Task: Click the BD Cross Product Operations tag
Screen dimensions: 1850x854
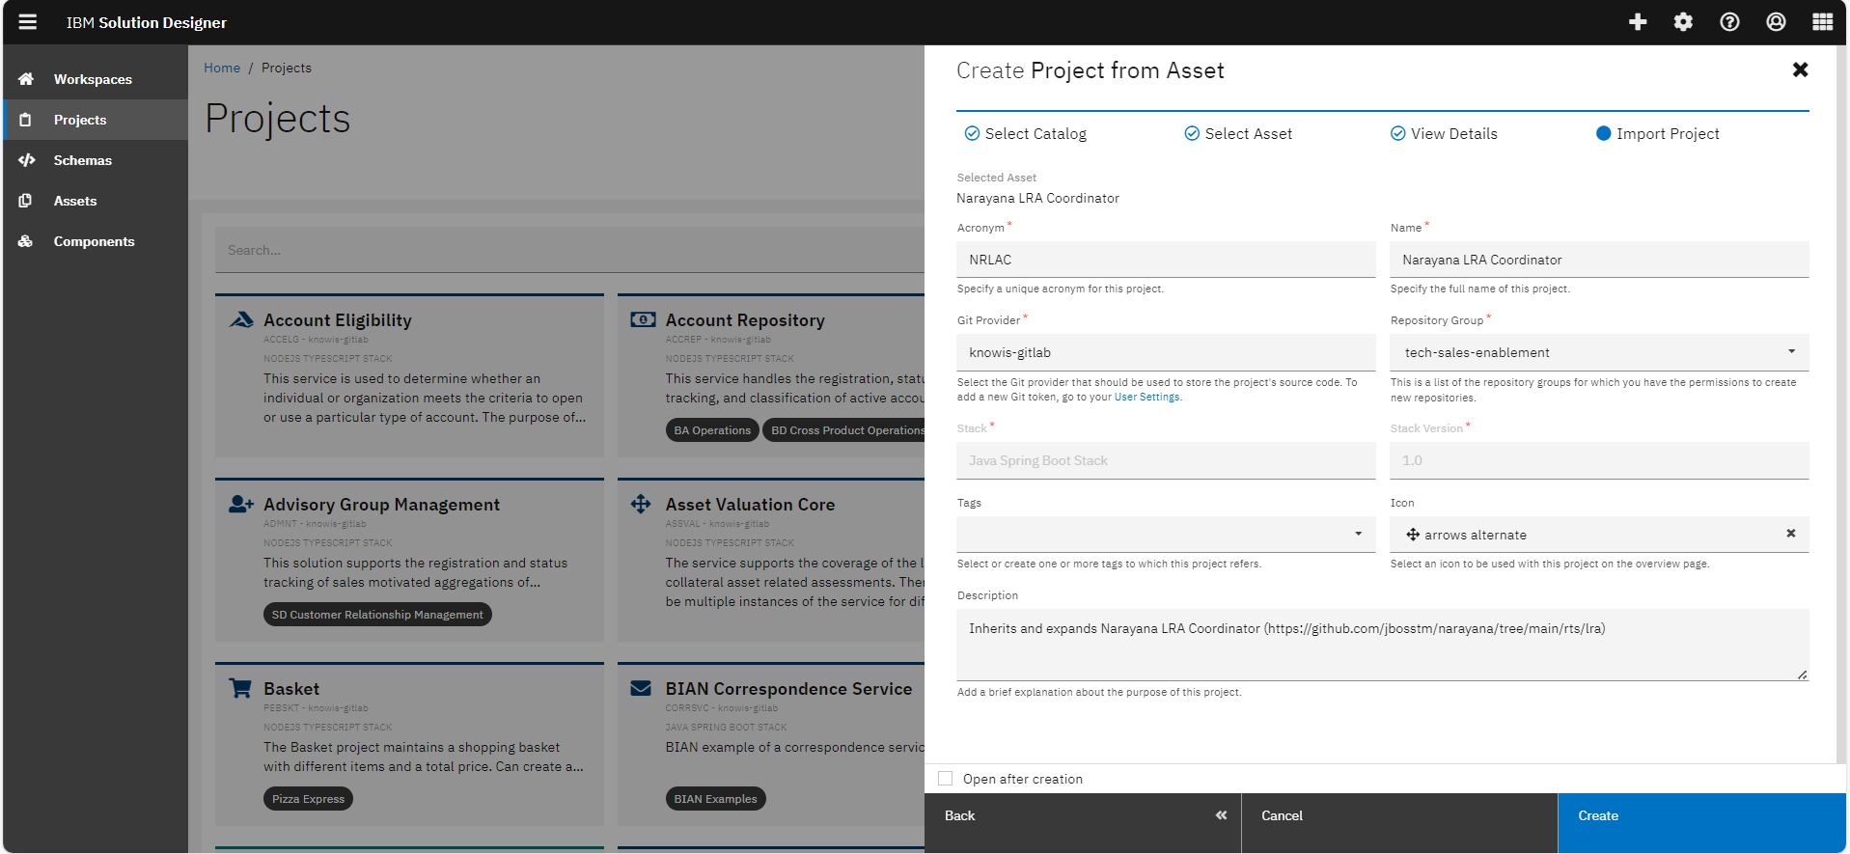Action: coord(844,430)
